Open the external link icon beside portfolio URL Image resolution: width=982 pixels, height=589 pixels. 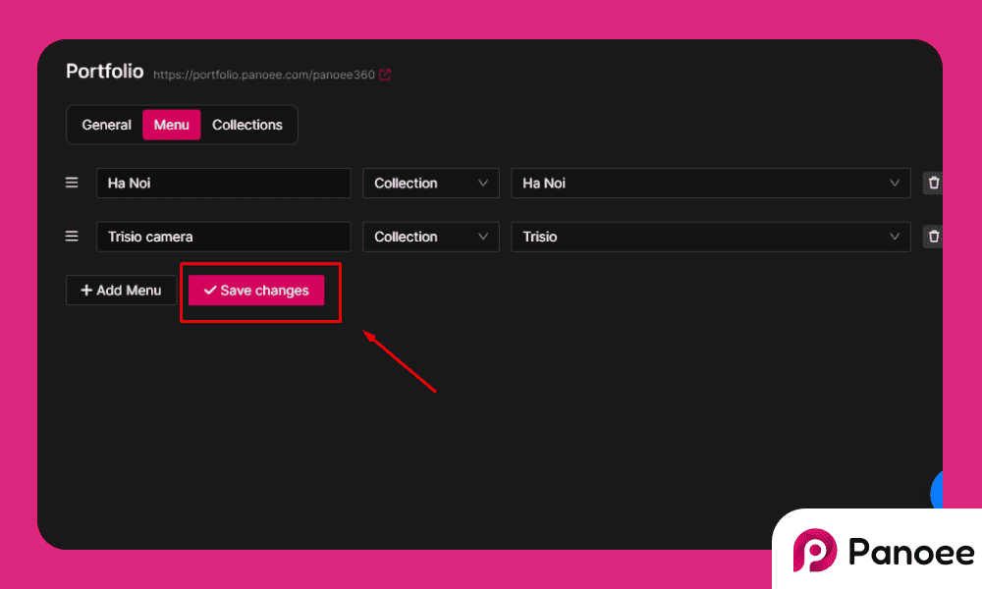tap(385, 75)
